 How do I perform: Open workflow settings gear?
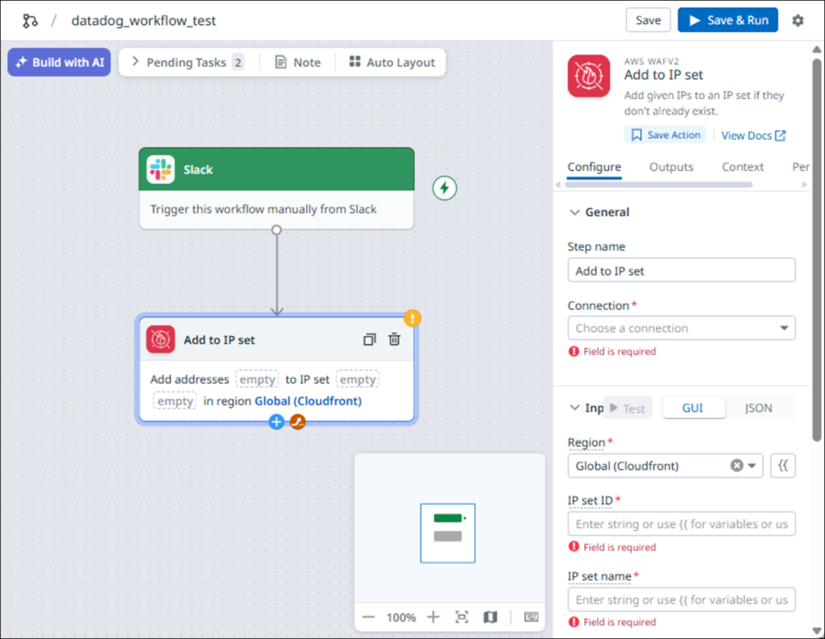point(798,20)
